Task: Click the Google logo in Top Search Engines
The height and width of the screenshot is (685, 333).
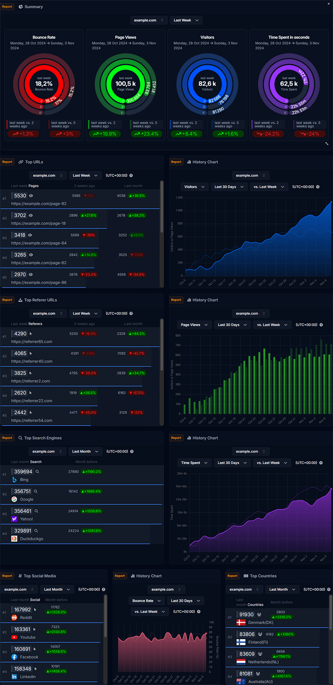Action: (x=14, y=499)
